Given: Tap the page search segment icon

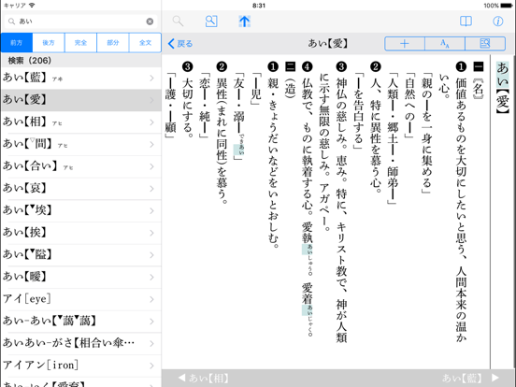Looking at the screenshot, I should coord(485,43).
